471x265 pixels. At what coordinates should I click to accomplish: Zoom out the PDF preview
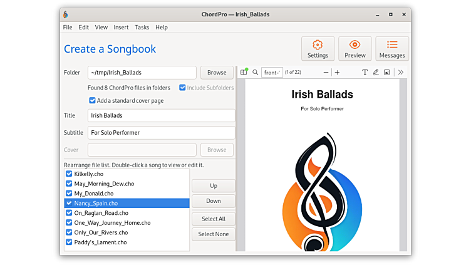click(326, 73)
